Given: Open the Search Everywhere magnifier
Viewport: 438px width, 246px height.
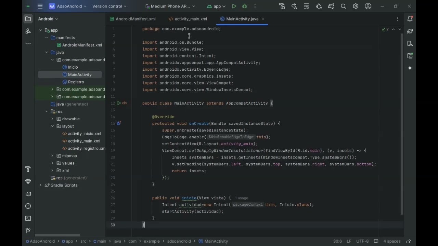Looking at the screenshot, I should coord(344,6).
